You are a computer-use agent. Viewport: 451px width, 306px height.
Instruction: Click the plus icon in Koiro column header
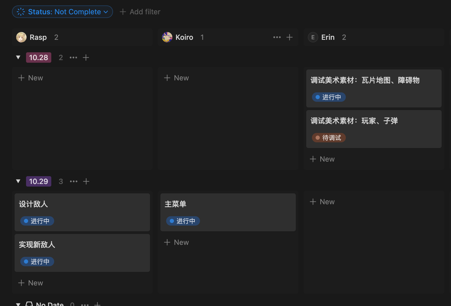(x=289, y=37)
